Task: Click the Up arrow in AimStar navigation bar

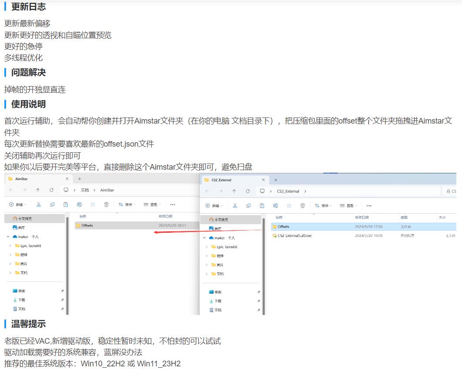Action: click(x=38, y=190)
